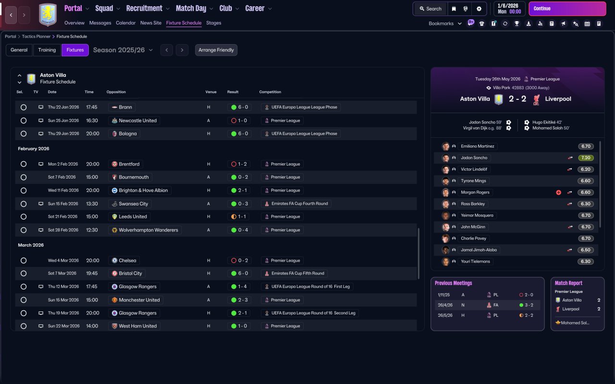This screenshot has height=384, width=615.
Task: Switch to the Overview tab
Action: (74, 23)
